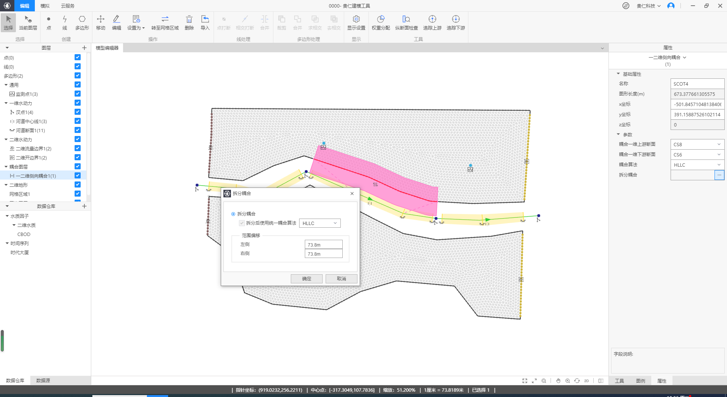This screenshot has width=727, height=397.
Task: Collapse the 二维水动力 tree group
Action: (x=6, y=139)
